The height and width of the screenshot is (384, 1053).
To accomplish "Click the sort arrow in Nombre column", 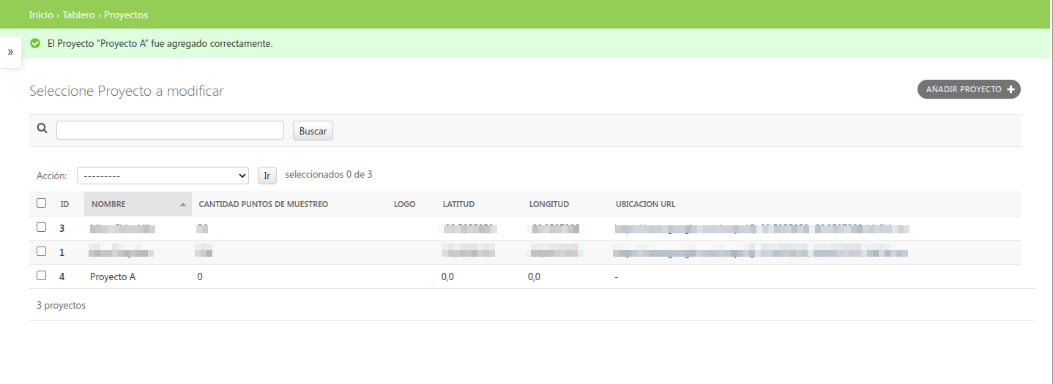I will coord(182,205).
